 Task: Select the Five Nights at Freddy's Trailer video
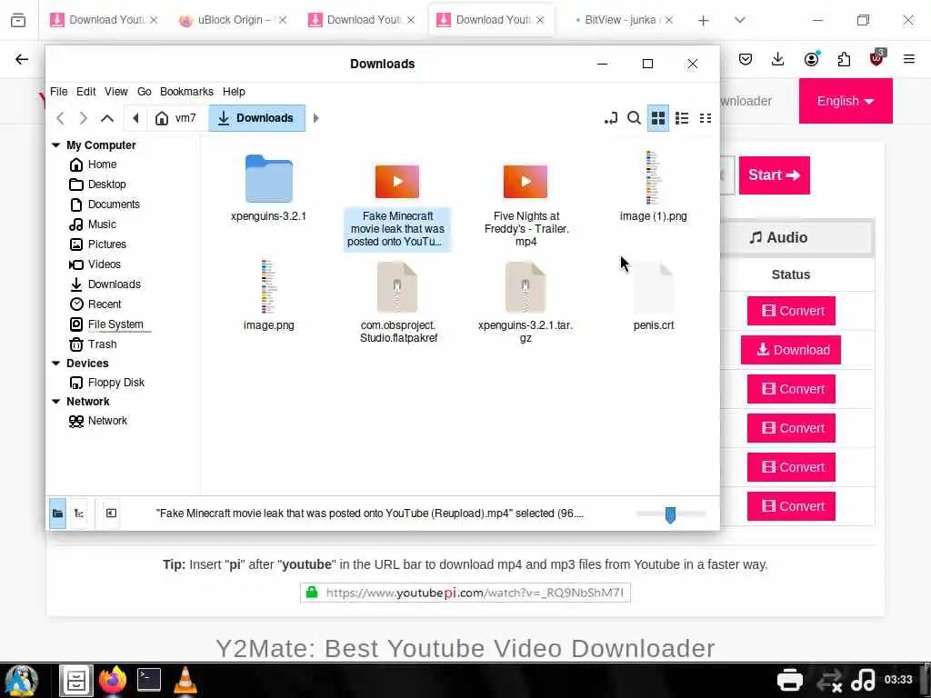(526, 181)
